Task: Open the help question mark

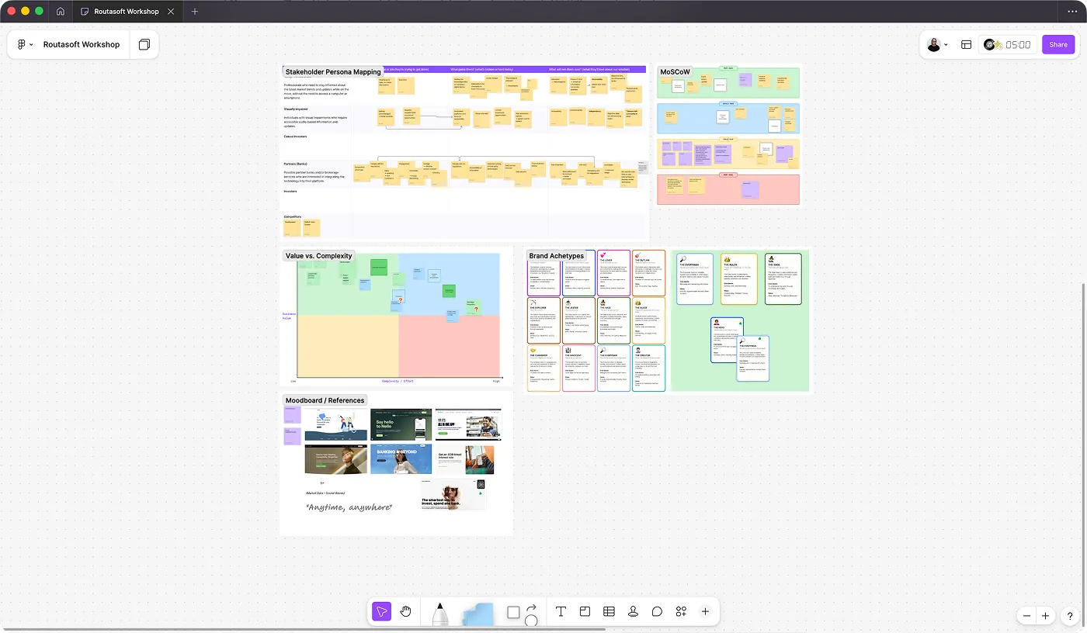Action: 1069,616
